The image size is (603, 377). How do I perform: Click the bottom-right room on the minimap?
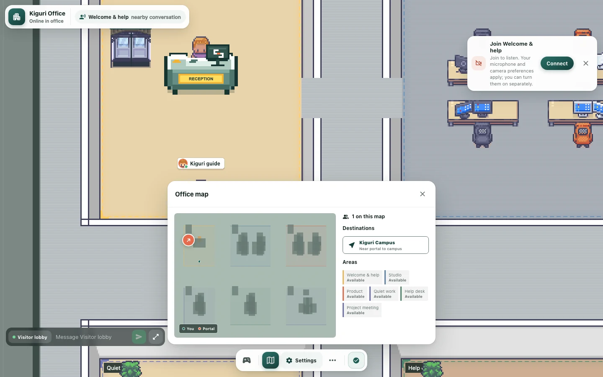click(x=306, y=305)
